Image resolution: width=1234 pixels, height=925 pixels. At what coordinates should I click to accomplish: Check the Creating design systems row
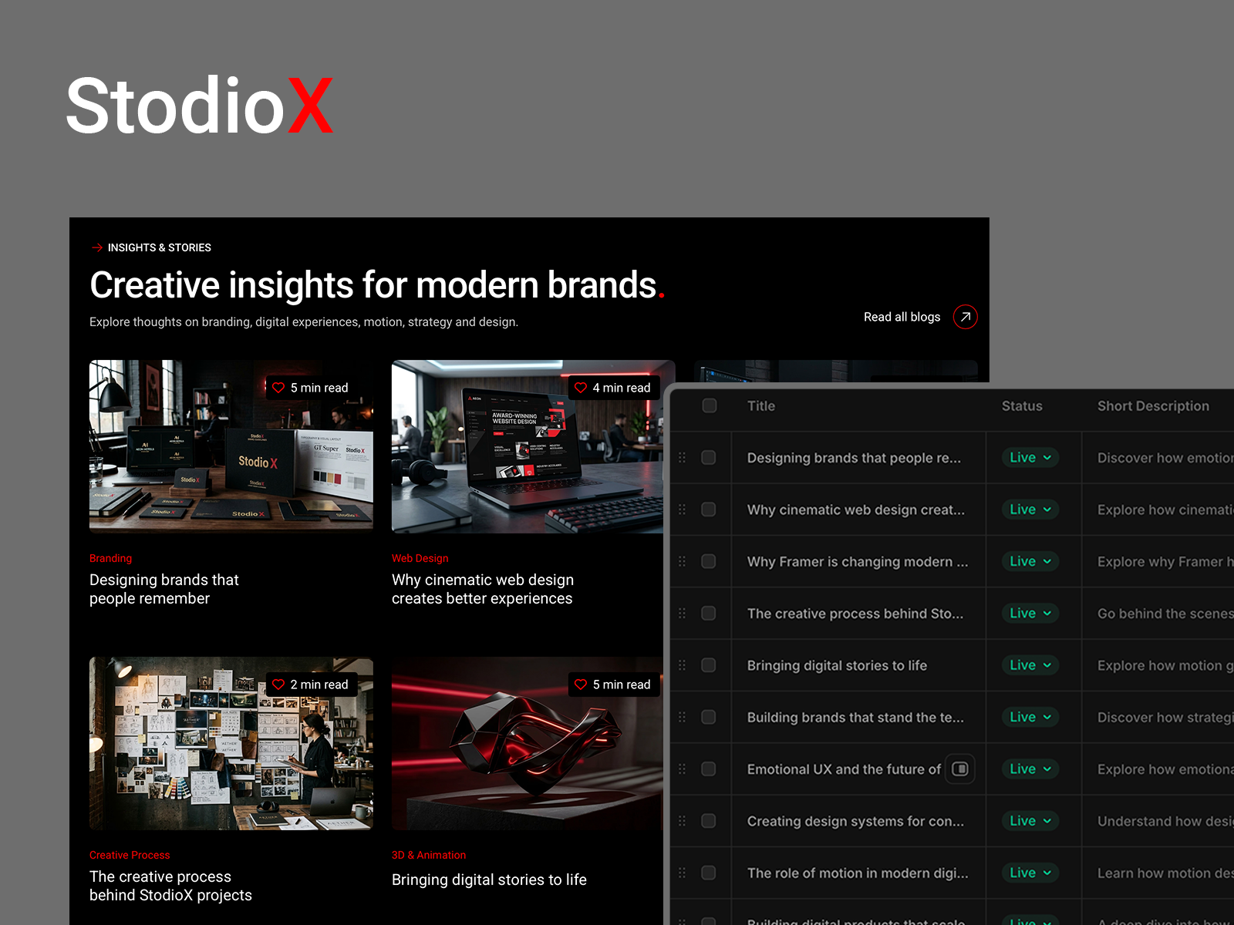click(709, 821)
